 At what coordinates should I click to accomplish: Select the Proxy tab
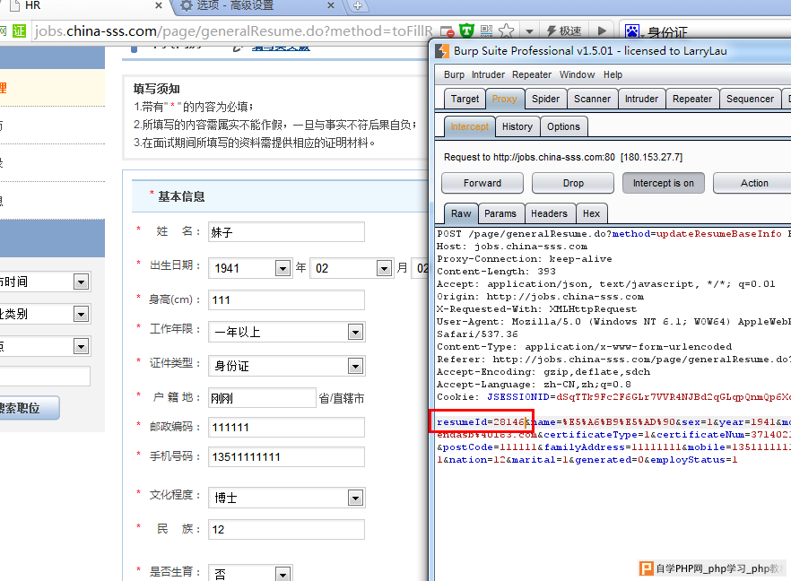pyautogui.click(x=504, y=99)
